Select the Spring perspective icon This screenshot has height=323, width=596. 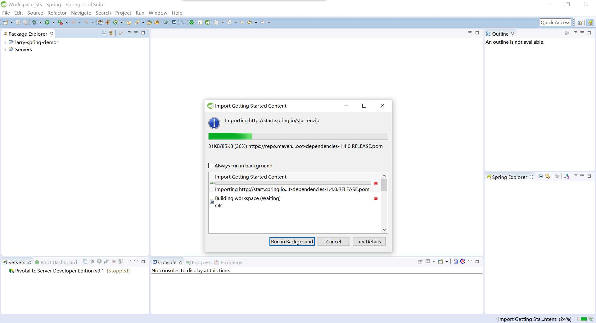pyautogui.click(x=590, y=22)
